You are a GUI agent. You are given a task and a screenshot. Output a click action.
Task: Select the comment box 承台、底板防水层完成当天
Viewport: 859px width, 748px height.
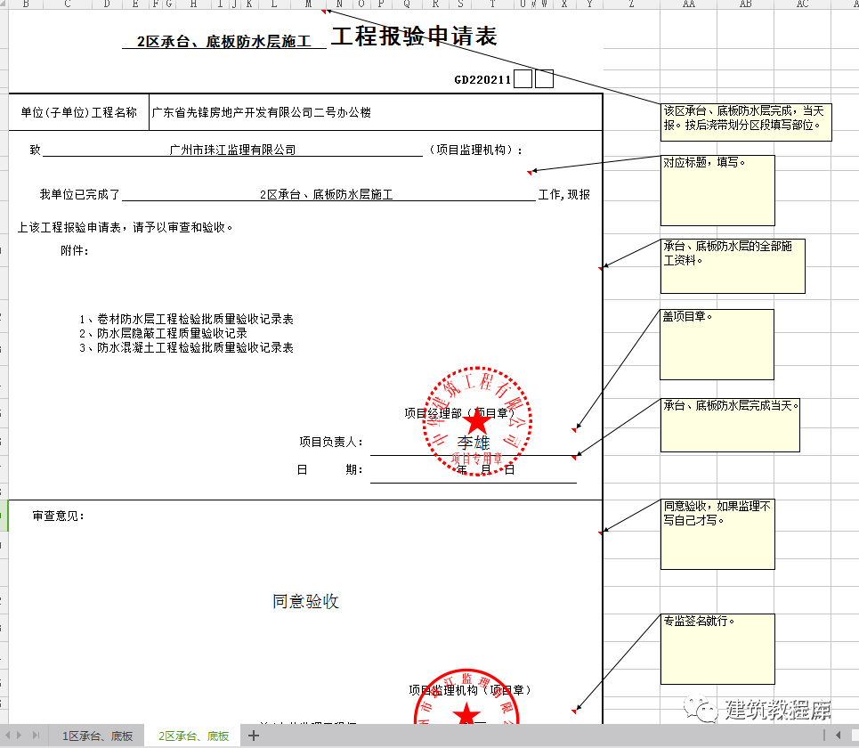coord(730,426)
